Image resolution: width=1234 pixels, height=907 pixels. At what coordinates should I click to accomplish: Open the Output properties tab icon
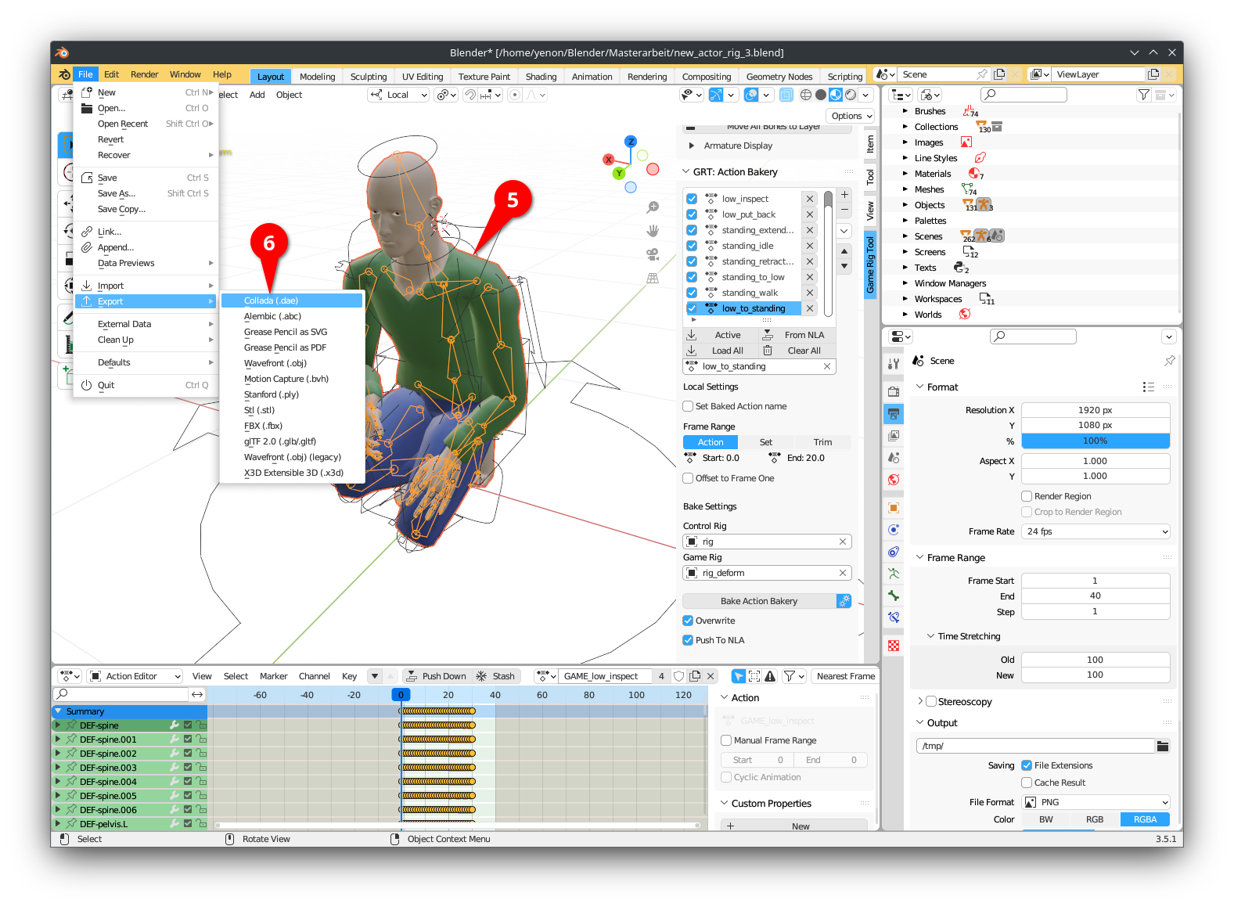[894, 413]
